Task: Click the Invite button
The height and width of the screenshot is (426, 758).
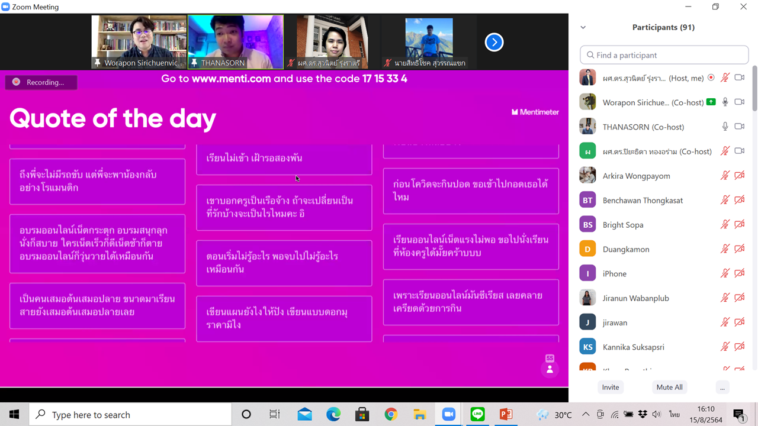Action: point(611,388)
